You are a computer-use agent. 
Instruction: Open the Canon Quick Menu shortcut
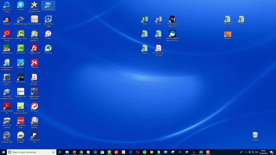pos(7,79)
